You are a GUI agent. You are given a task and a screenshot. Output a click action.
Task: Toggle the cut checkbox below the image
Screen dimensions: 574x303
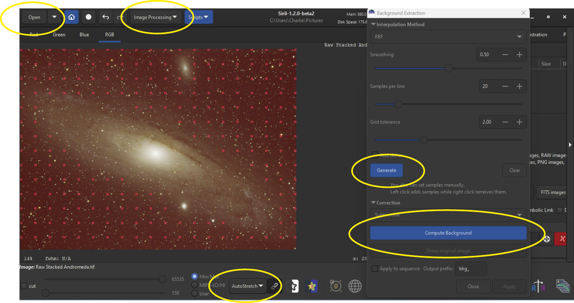(x=23, y=286)
